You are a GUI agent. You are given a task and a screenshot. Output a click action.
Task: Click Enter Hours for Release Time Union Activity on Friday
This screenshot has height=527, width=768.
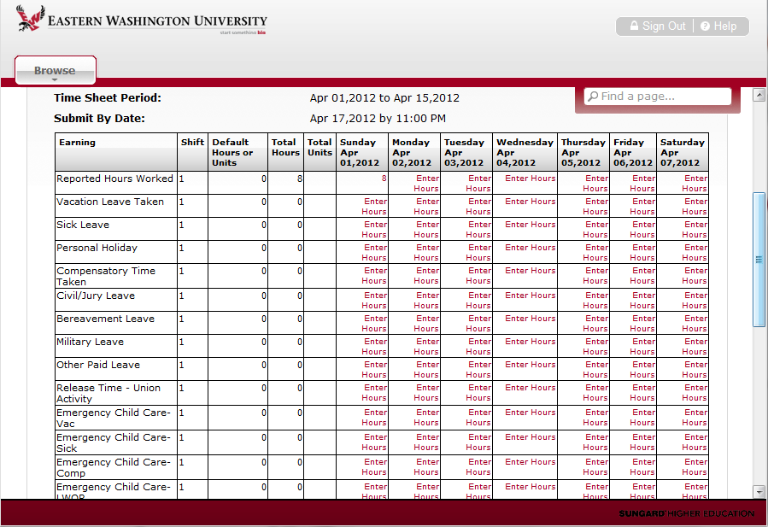642,392
